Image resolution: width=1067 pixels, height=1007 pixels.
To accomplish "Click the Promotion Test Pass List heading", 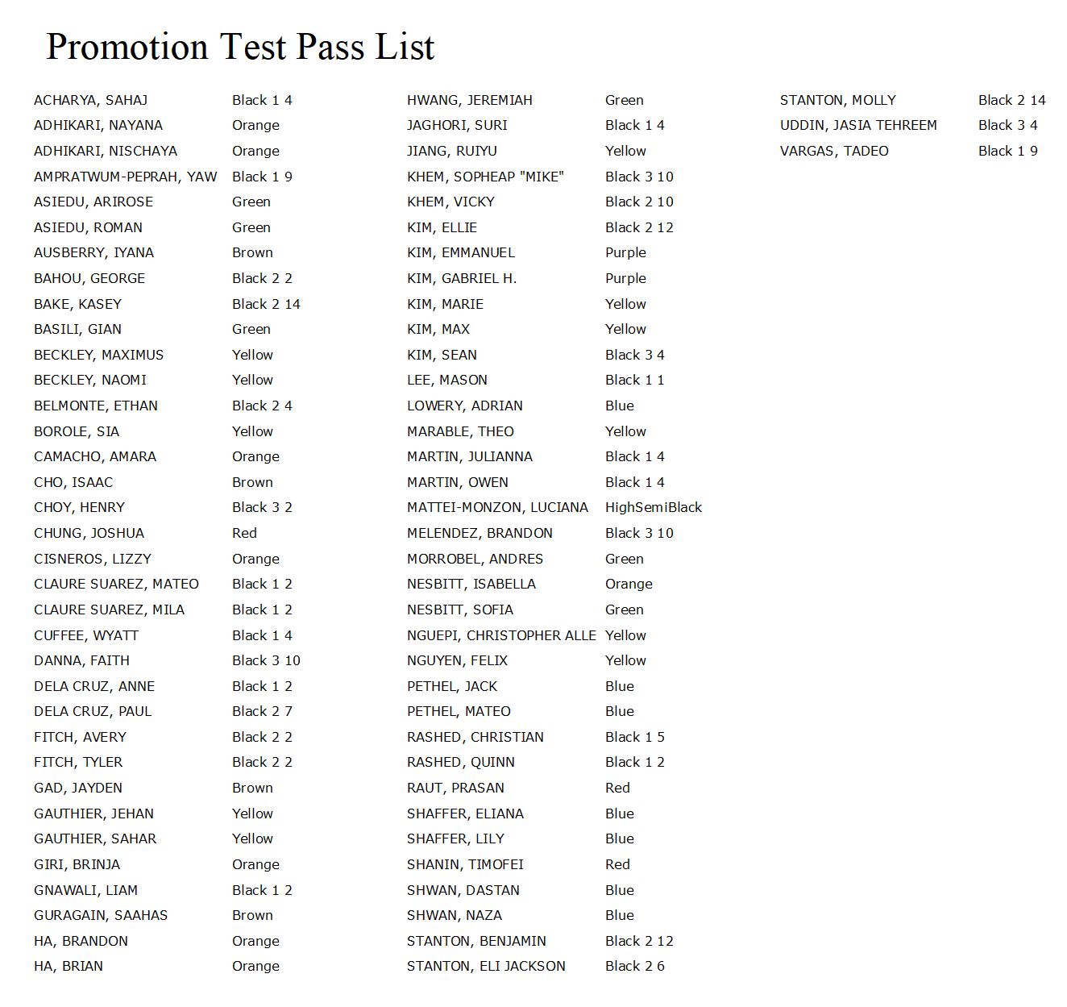I will [240, 47].
